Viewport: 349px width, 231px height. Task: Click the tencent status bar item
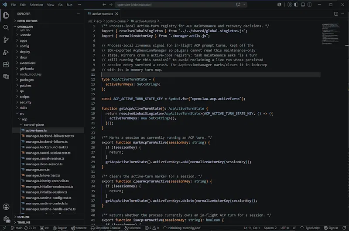click(79, 228)
